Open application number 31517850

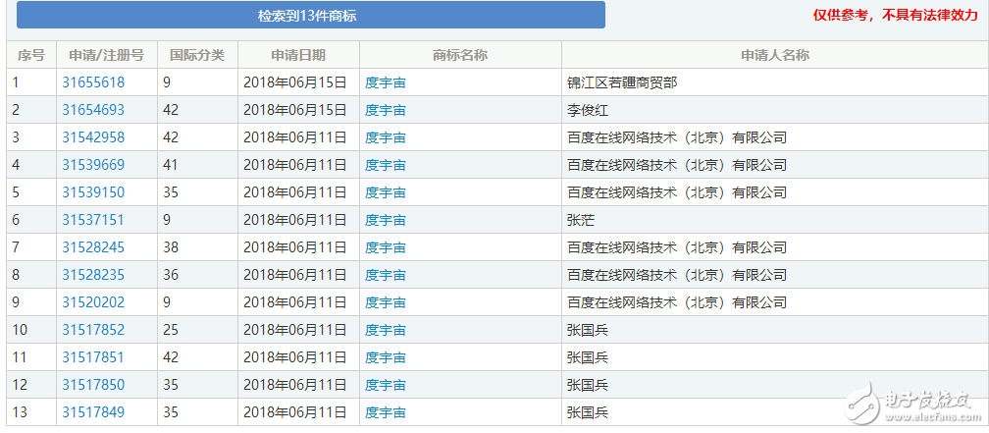[x=93, y=385]
